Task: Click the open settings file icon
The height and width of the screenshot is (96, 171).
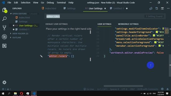Action: pos(157,8)
